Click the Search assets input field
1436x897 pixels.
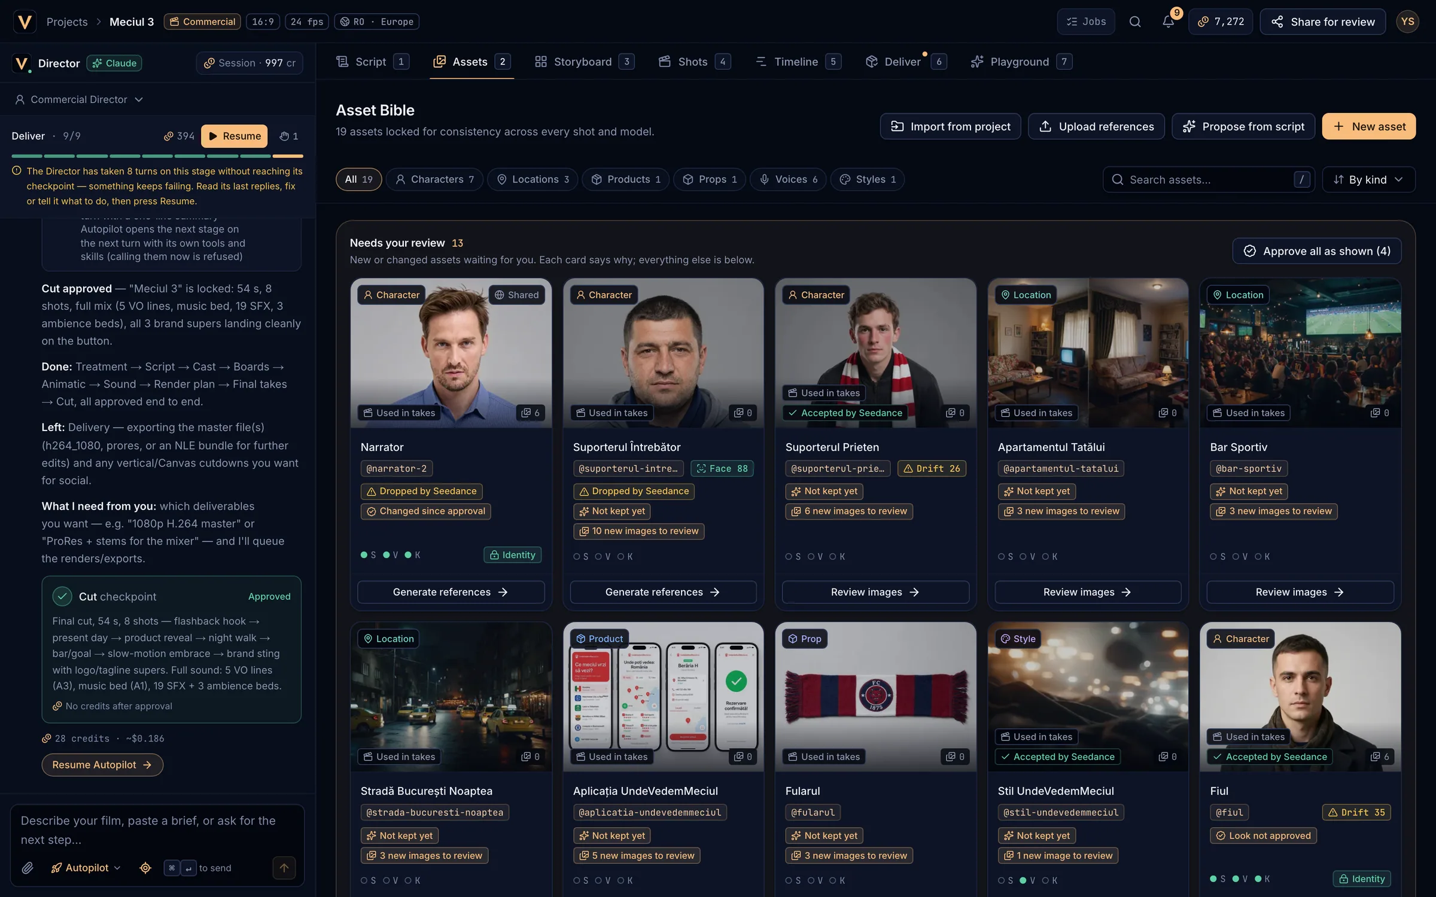(x=1209, y=179)
